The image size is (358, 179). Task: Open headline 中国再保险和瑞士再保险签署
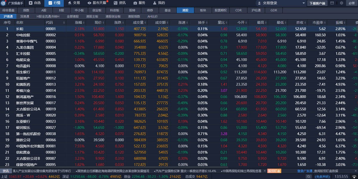coord(241,171)
